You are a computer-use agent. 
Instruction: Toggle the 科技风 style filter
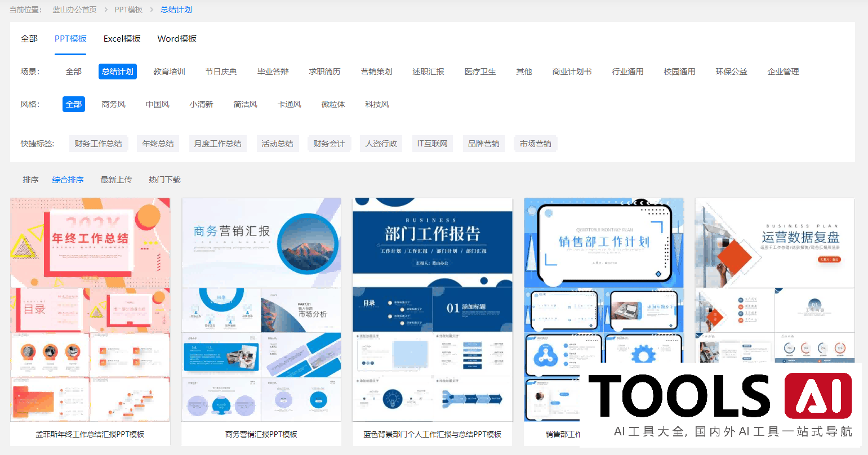[x=377, y=104]
